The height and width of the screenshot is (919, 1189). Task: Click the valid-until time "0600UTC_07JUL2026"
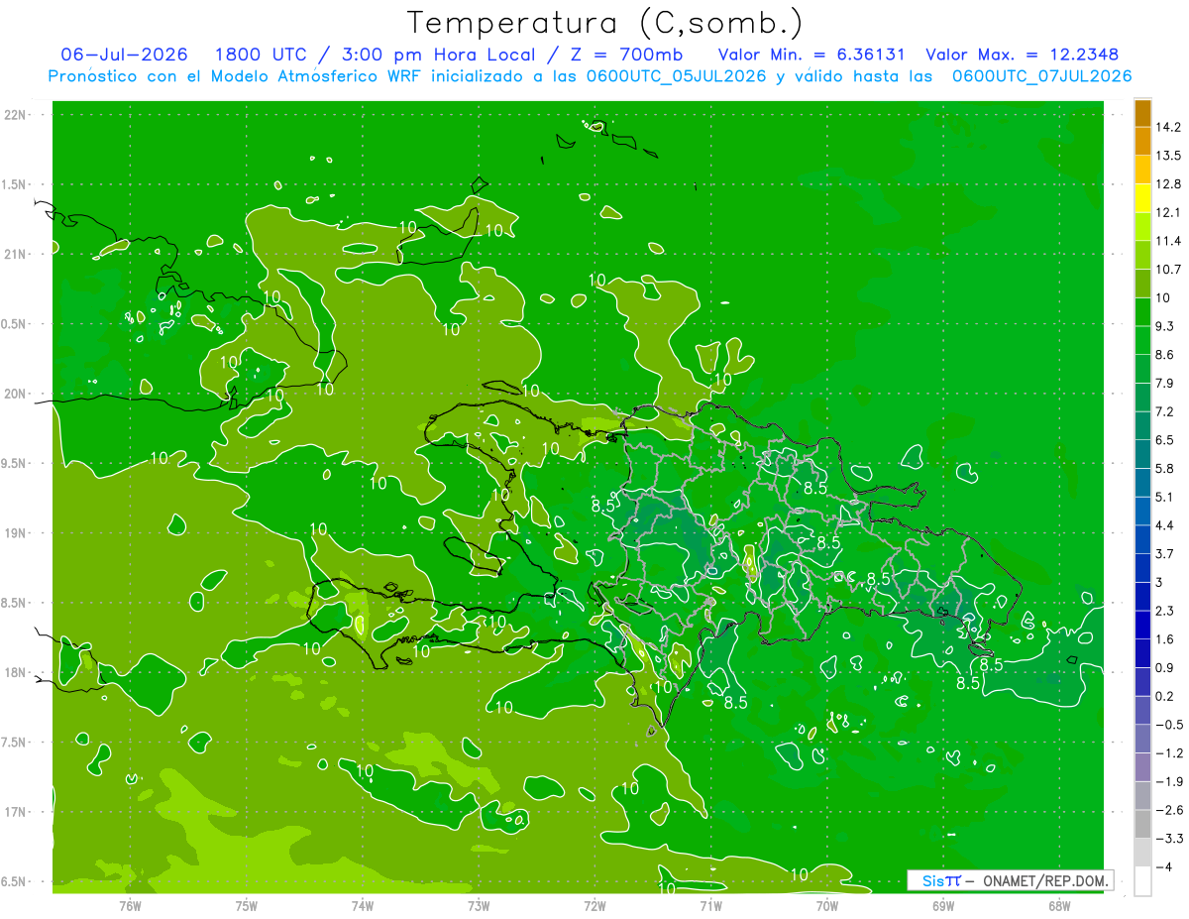(x=1041, y=76)
